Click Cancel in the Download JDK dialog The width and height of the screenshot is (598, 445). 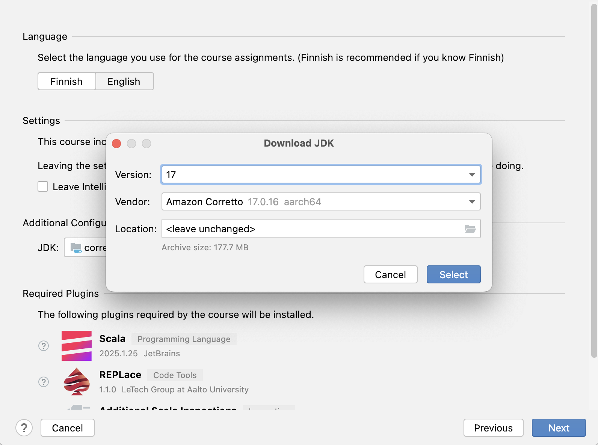point(390,275)
